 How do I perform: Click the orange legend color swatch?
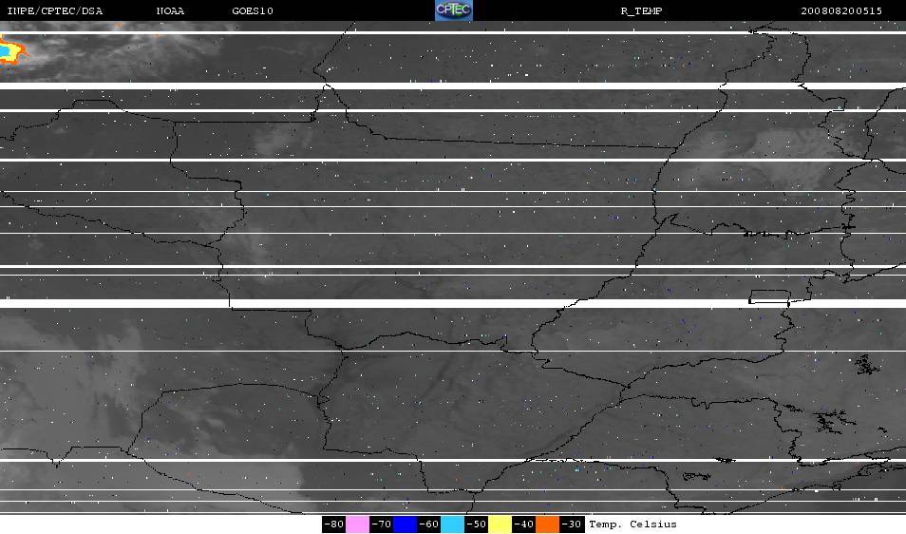[x=548, y=524]
